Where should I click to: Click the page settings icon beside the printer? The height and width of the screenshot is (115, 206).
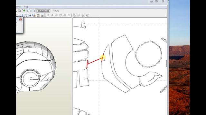[38, 15]
